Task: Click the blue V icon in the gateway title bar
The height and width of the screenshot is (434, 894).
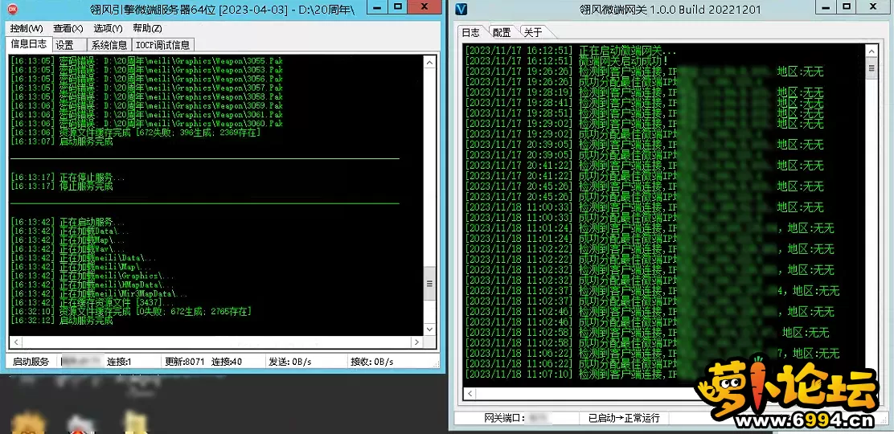Action: tap(461, 9)
